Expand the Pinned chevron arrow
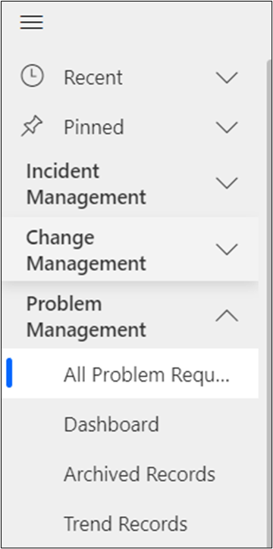273x549 pixels. 227,127
